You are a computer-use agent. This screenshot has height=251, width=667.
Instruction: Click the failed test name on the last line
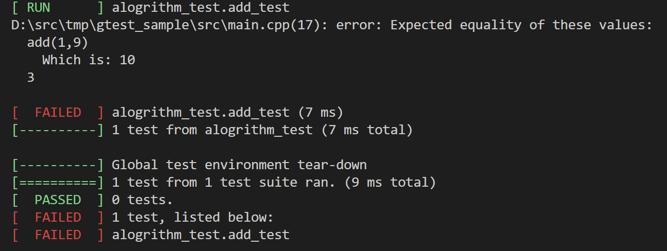click(201, 235)
